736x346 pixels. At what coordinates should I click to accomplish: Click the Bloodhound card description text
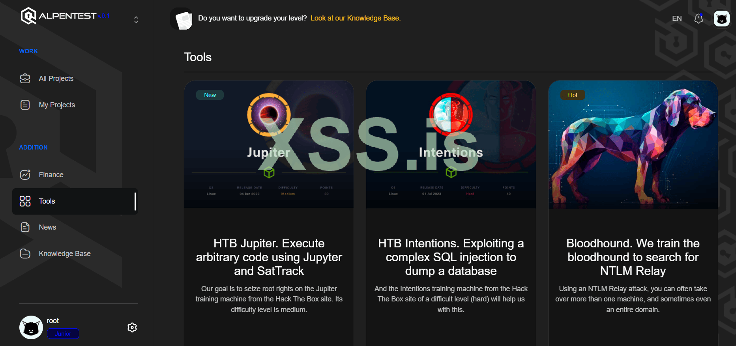(633, 299)
